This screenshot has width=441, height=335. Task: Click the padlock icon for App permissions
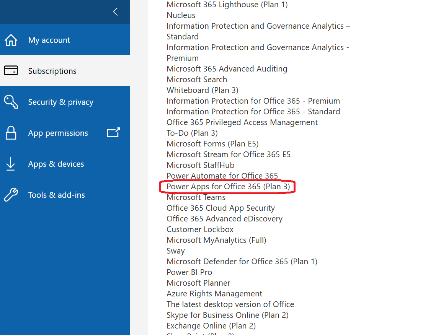[x=11, y=133]
